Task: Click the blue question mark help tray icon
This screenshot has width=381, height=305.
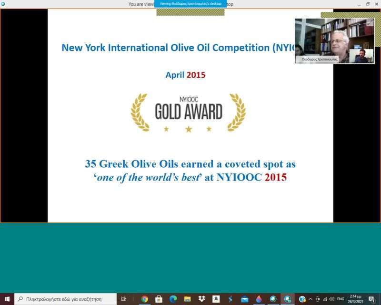Action: point(302,299)
